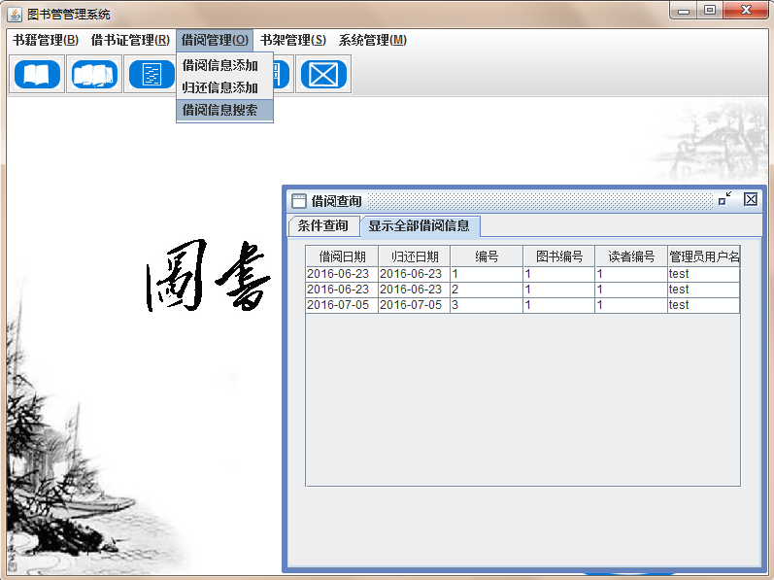Select the 显示全部借阅信息 tab

tap(421, 225)
